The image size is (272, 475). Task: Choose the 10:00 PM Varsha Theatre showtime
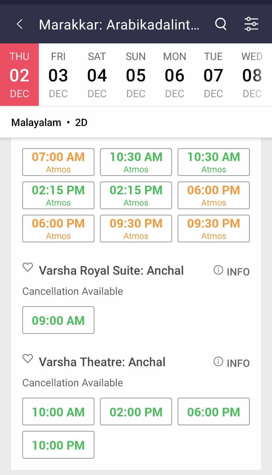click(58, 445)
